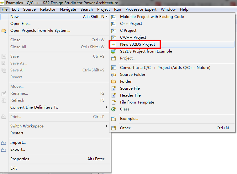Viewport: 237px width, 174px height.
Task: Click the Example... wizard icon
Action: coord(114,119)
